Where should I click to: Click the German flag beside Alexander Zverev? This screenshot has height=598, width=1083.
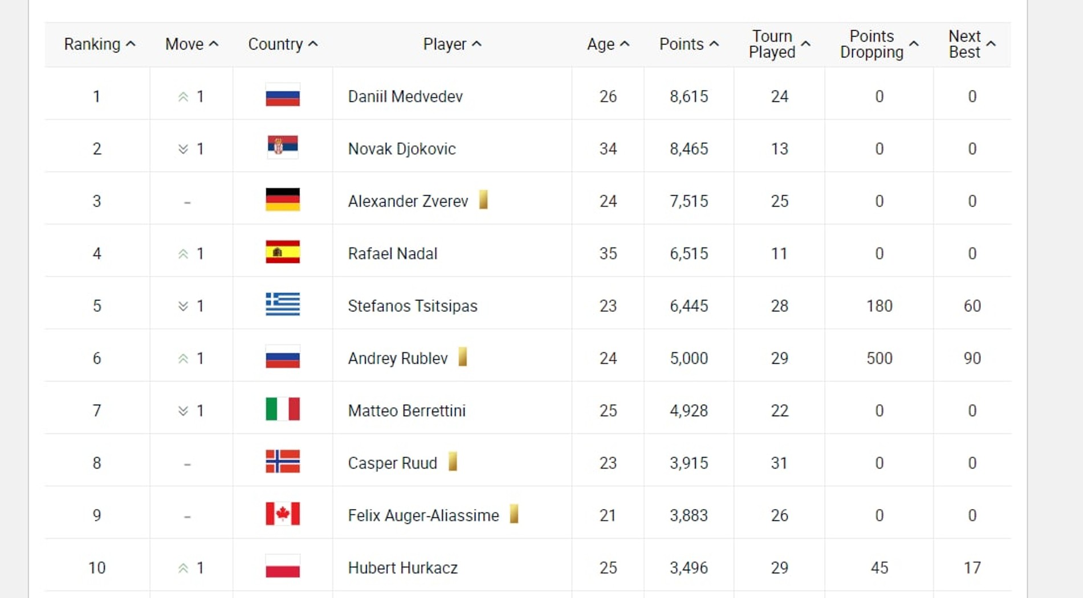coord(282,200)
